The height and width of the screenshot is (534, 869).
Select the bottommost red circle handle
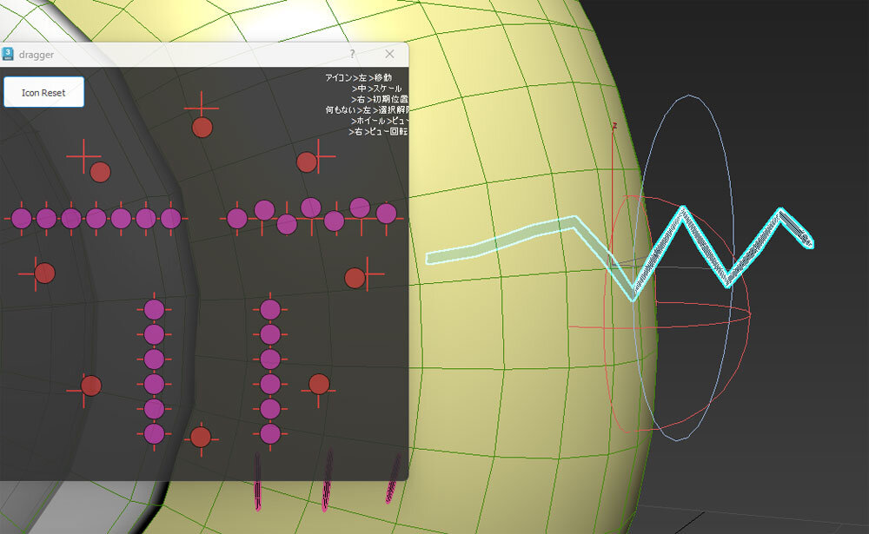click(x=201, y=437)
